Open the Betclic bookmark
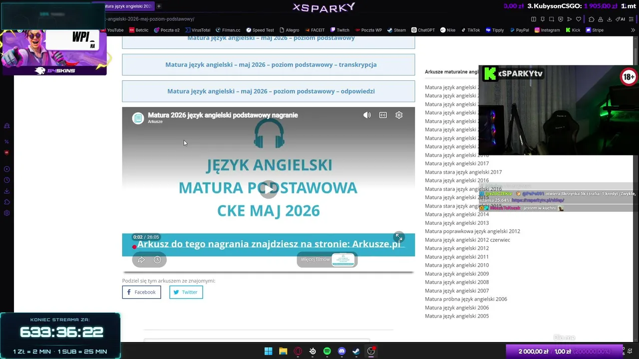This screenshot has height=359, width=639. [x=139, y=30]
